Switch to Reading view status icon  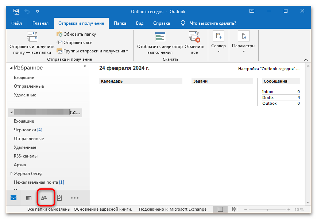[x=235, y=209]
